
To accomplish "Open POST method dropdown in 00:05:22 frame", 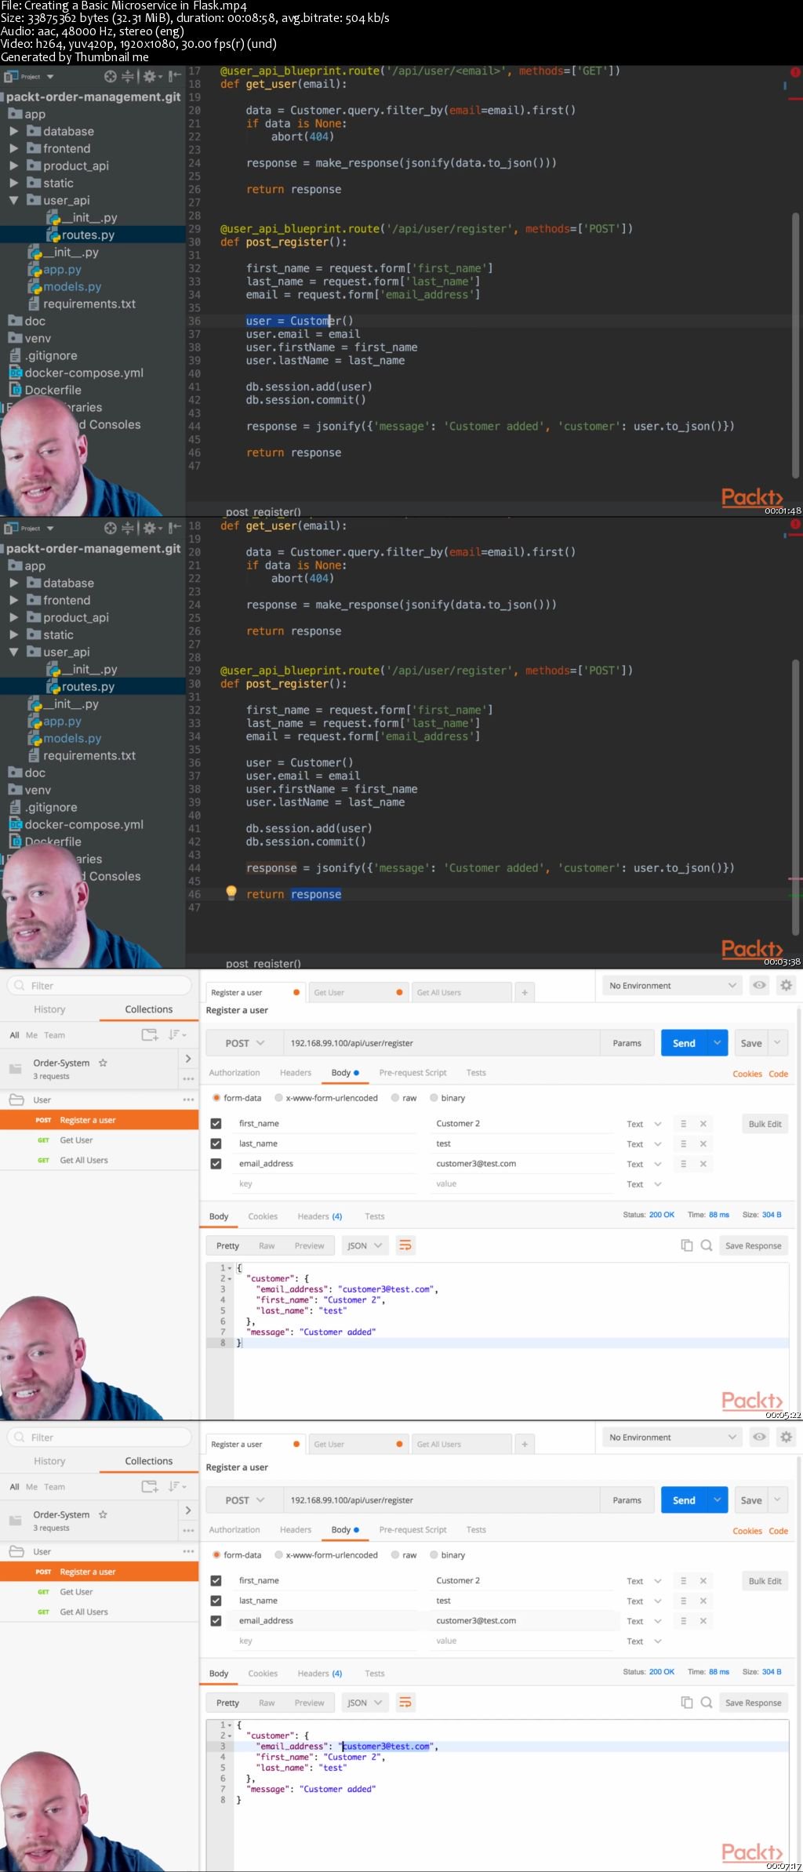I will pos(245,1043).
